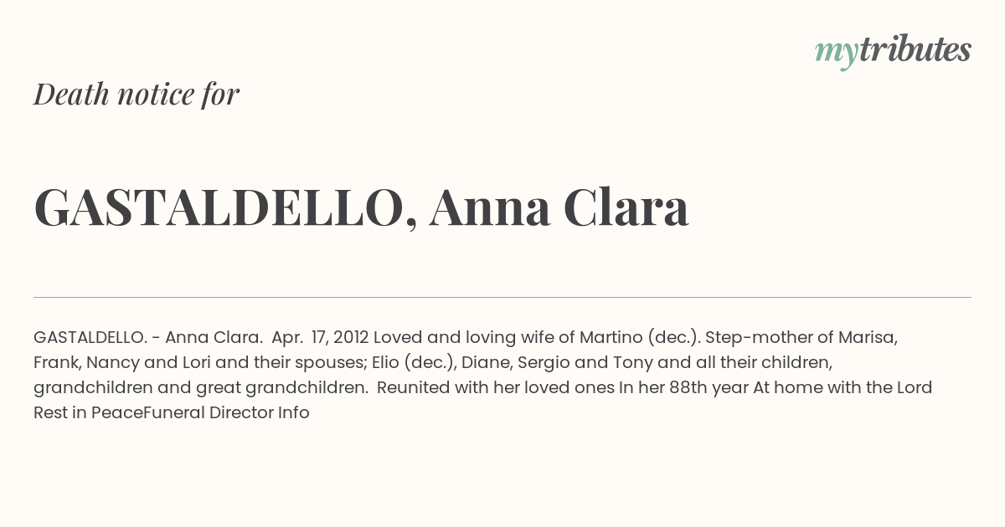Image resolution: width=1005 pixels, height=527 pixels.
Task: Click the GASTALDELLO, Anna Clara title
Action: point(361,207)
